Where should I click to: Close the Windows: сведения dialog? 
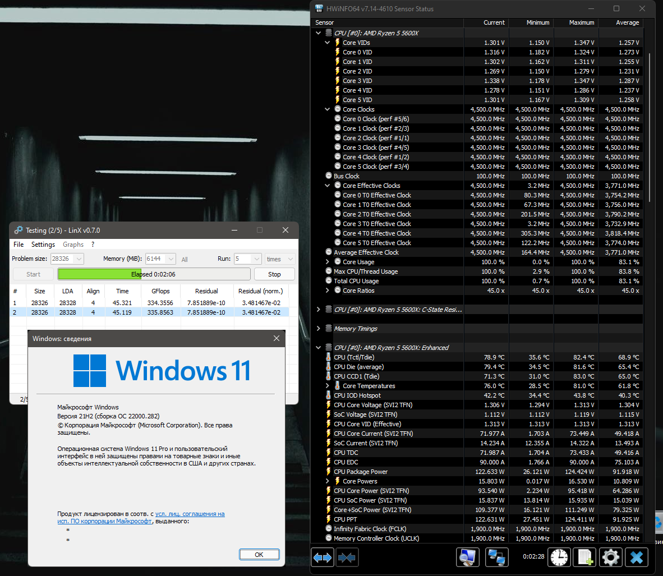[277, 338]
